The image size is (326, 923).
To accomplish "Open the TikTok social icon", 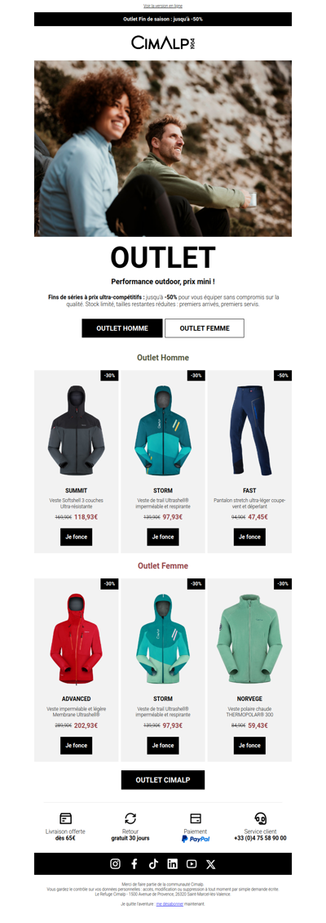I will click(153, 863).
